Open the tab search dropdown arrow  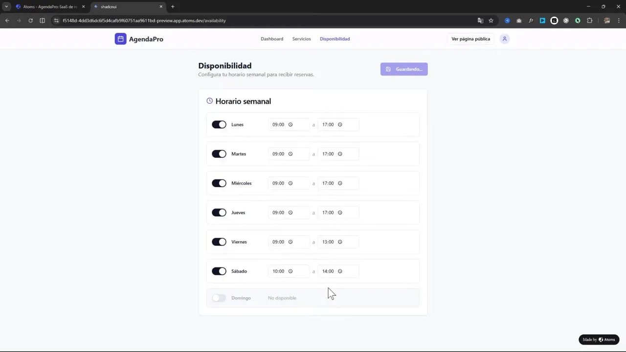pos(6,7)
